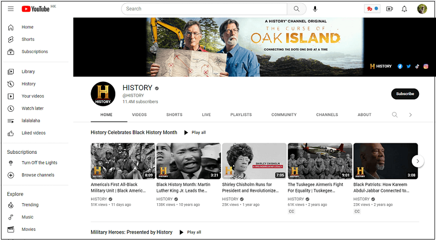Select the HOME channel tab

tap(106, 115)
